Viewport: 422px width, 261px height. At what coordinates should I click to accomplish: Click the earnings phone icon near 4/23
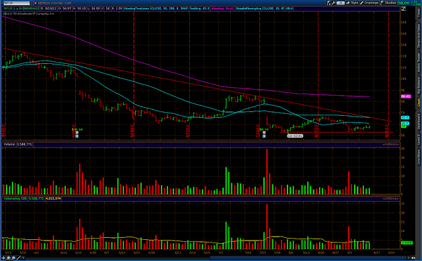coord(76,132)
